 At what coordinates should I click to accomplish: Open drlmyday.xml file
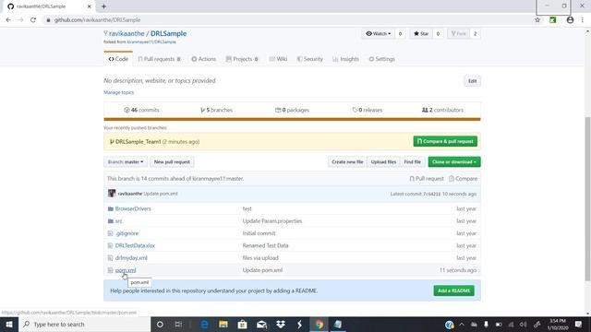pyautogui.click(x=131, y=258)
